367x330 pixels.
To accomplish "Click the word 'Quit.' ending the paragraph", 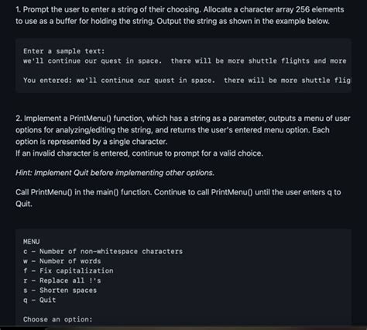I will click(24, 204).
